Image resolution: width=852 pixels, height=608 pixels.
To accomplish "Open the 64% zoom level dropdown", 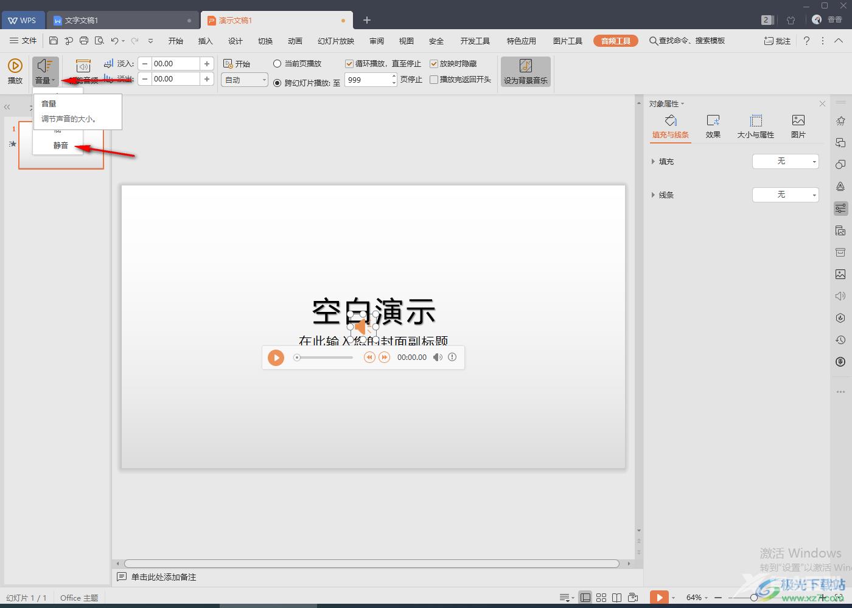I will pos(697,598).
